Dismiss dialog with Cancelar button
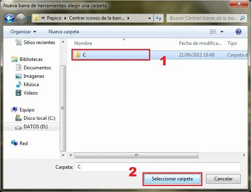The height and width of the screenshot is (192, 251). coord(223,179)
